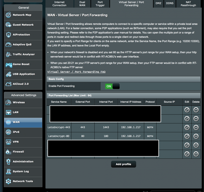The width and height of the screenshot is (204, 192).
Task: Click the Administration gear icon
Action: click(8, 162)
